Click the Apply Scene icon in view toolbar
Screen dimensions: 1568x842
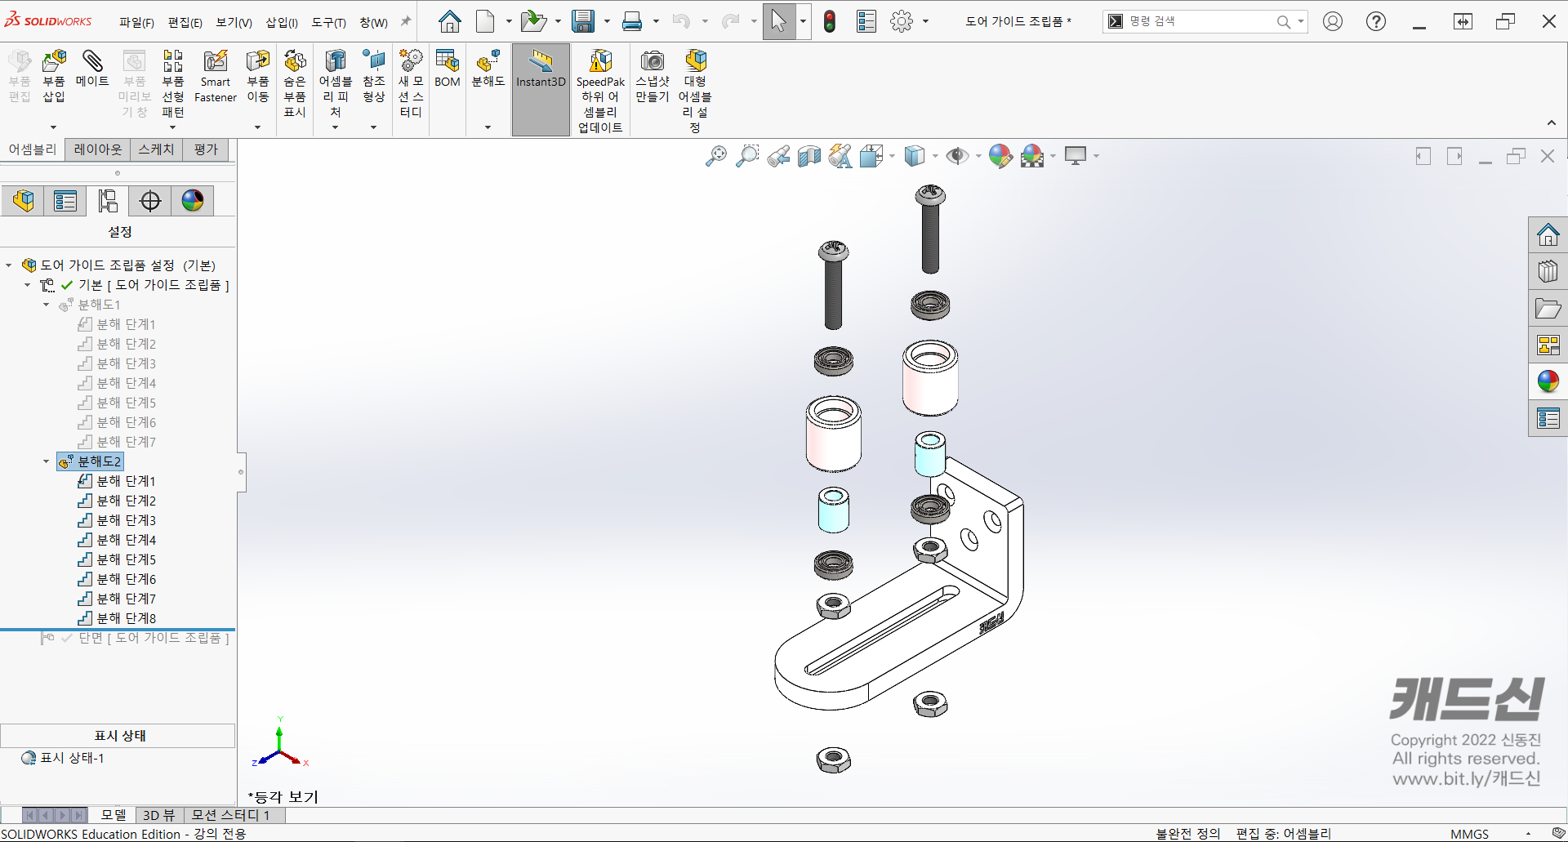point(1032,156)
